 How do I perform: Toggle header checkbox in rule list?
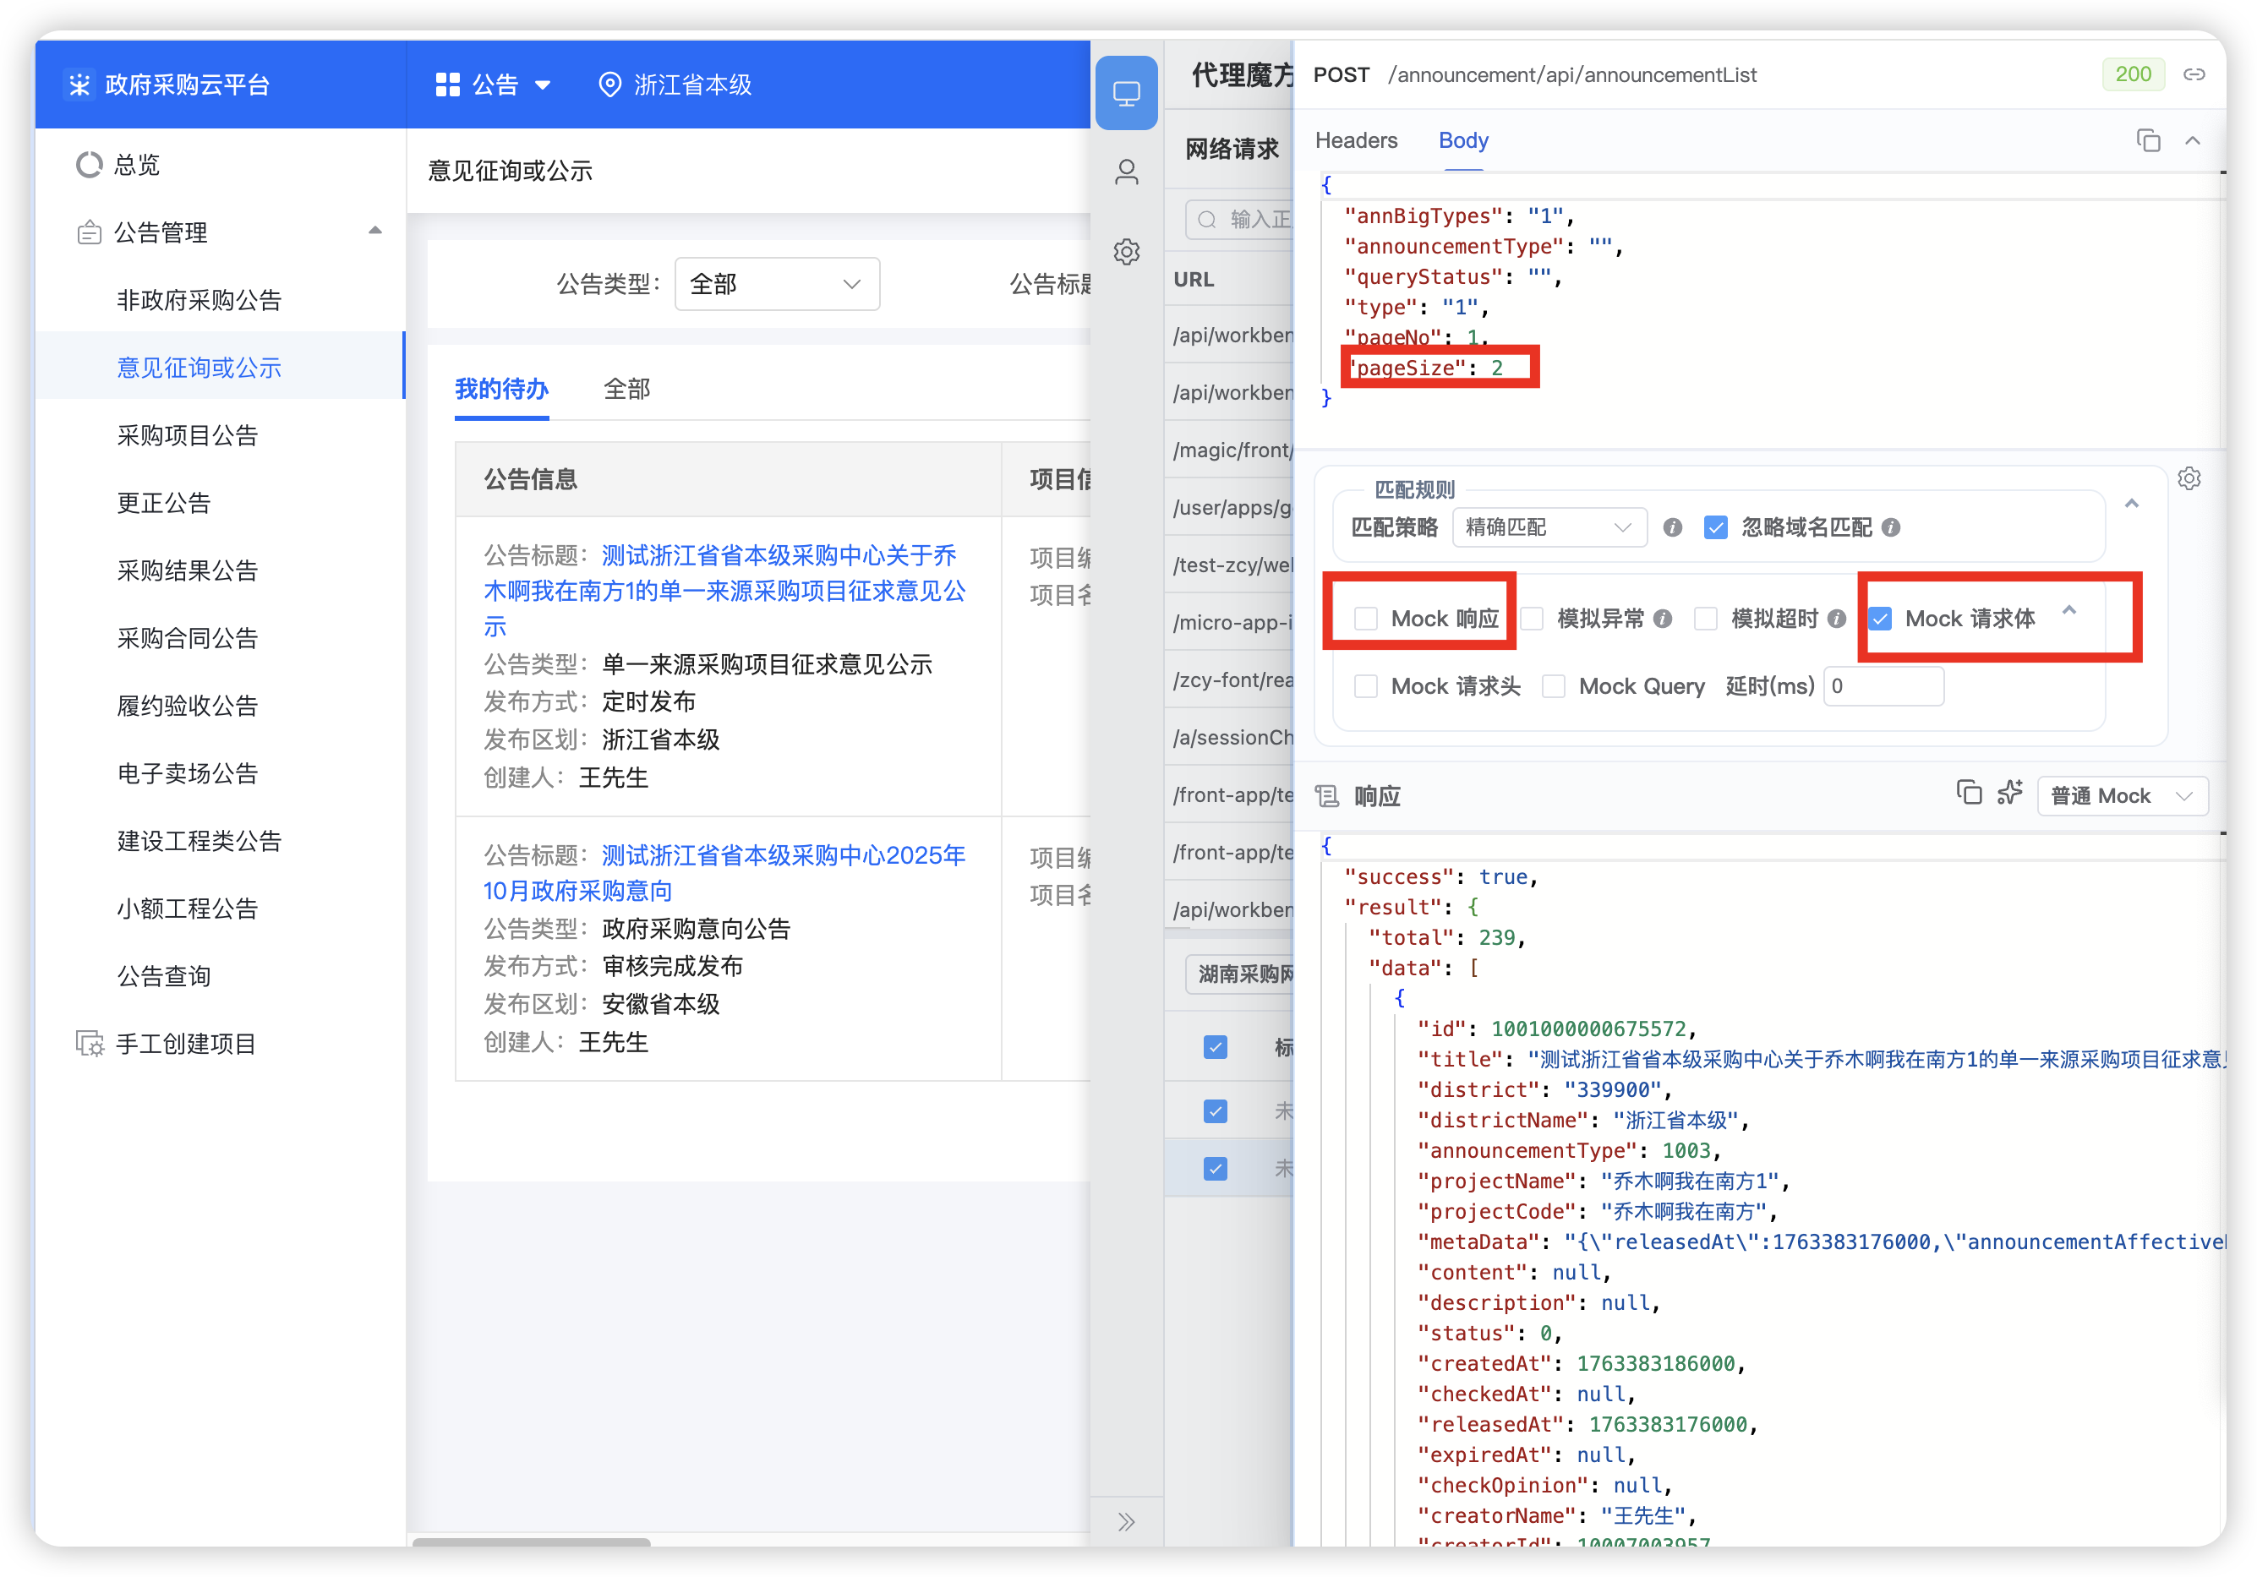pos(1215,1047)
